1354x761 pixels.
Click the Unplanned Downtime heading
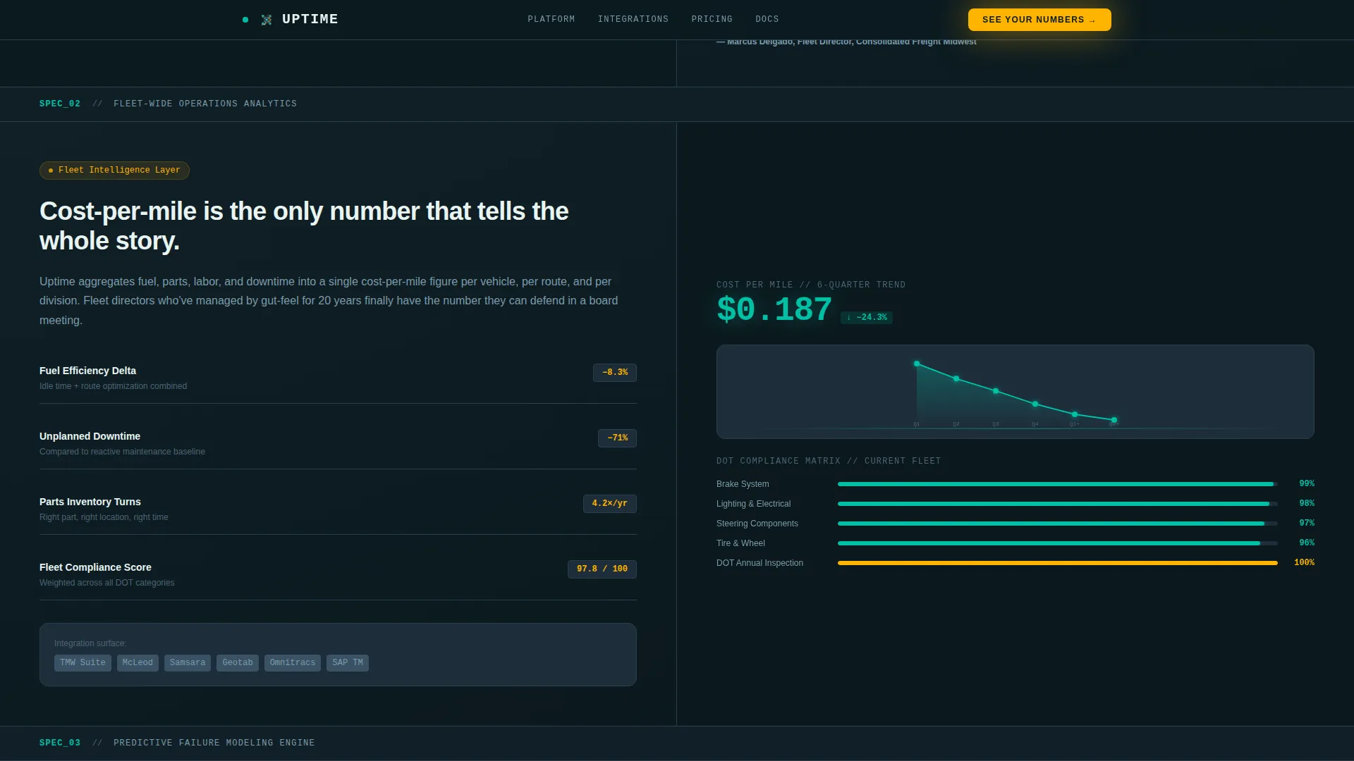90,436
